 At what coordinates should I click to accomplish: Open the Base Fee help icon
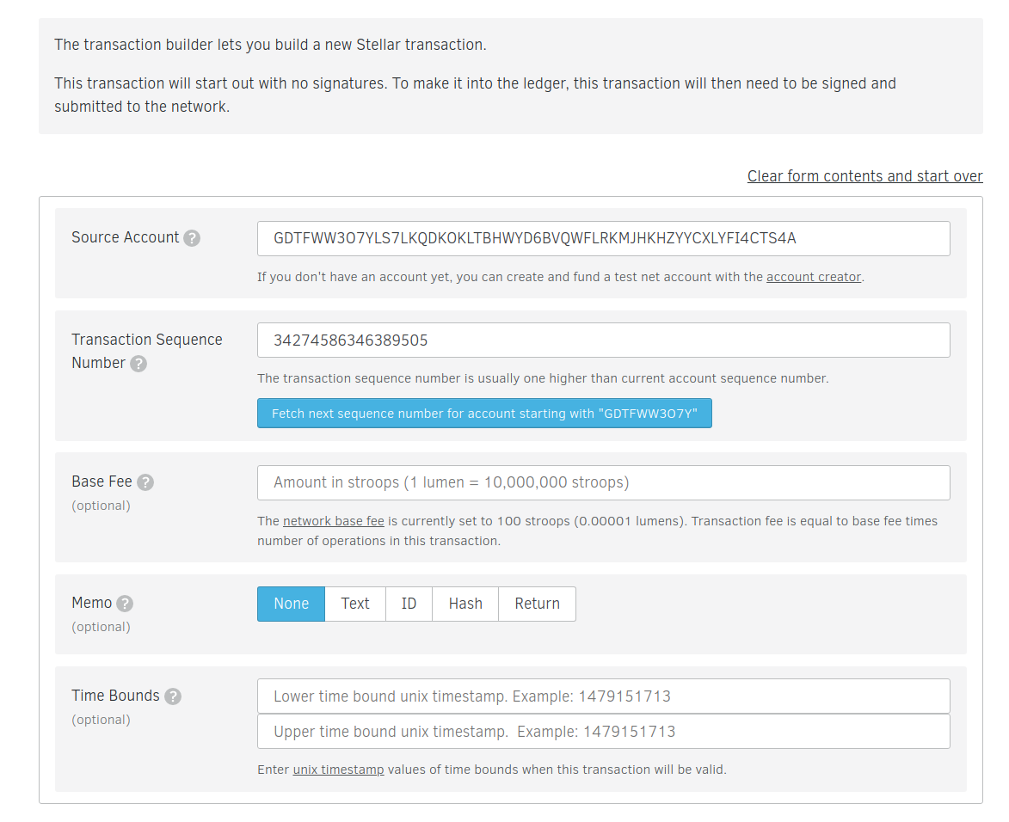145,482
